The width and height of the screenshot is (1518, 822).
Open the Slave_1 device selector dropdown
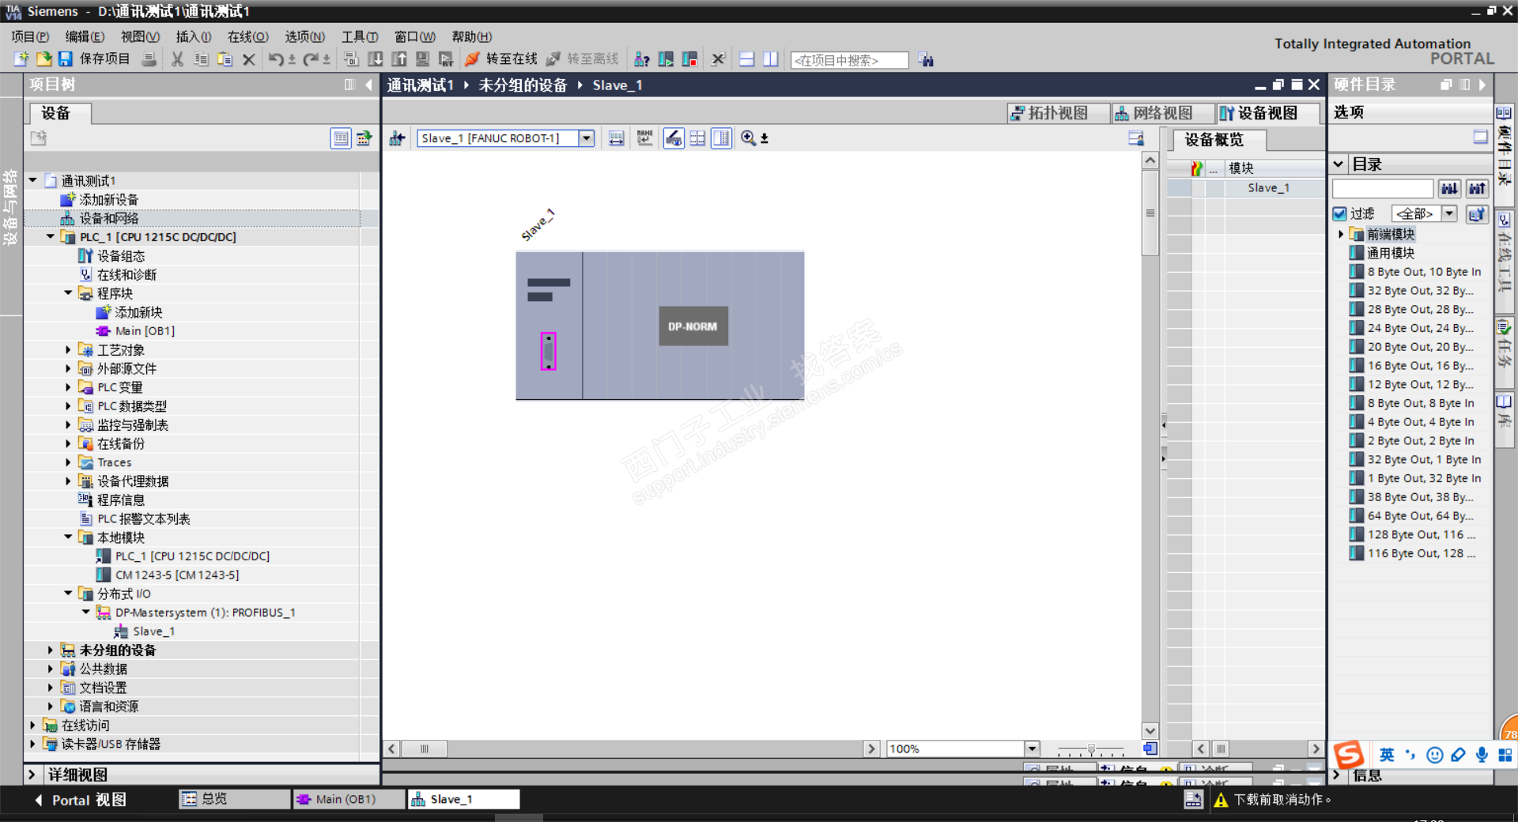[x=587, y=138]
